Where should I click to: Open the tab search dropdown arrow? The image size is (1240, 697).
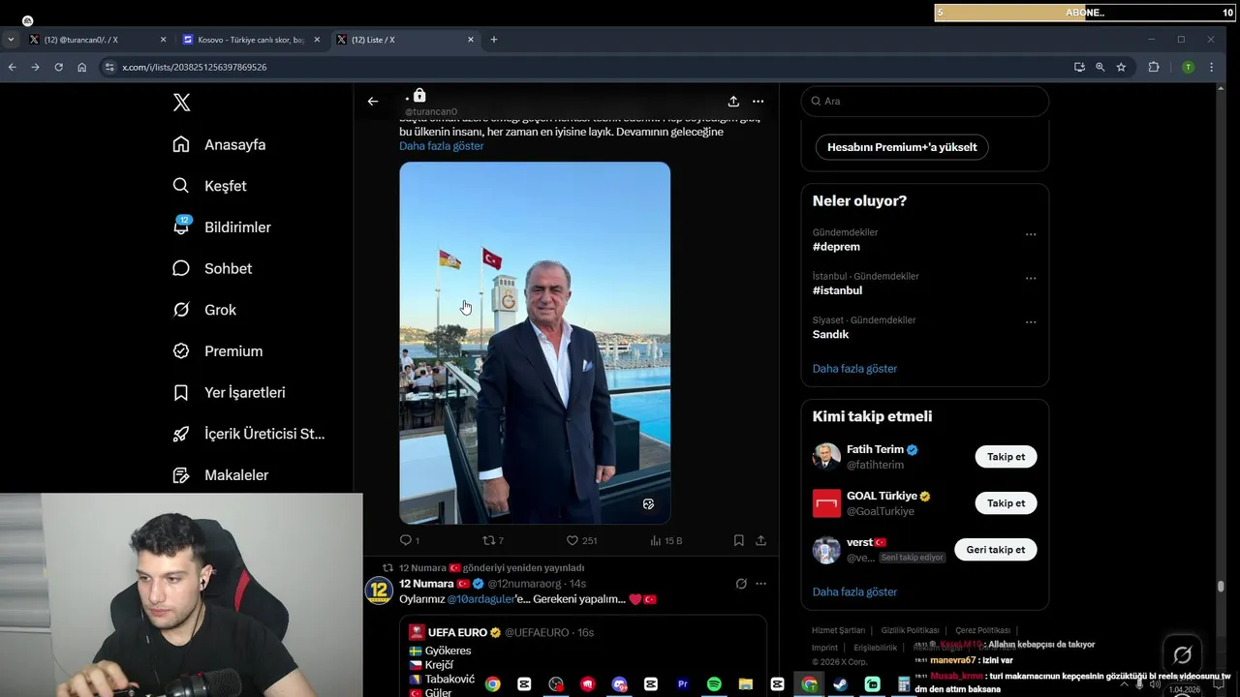click(10, 40)
